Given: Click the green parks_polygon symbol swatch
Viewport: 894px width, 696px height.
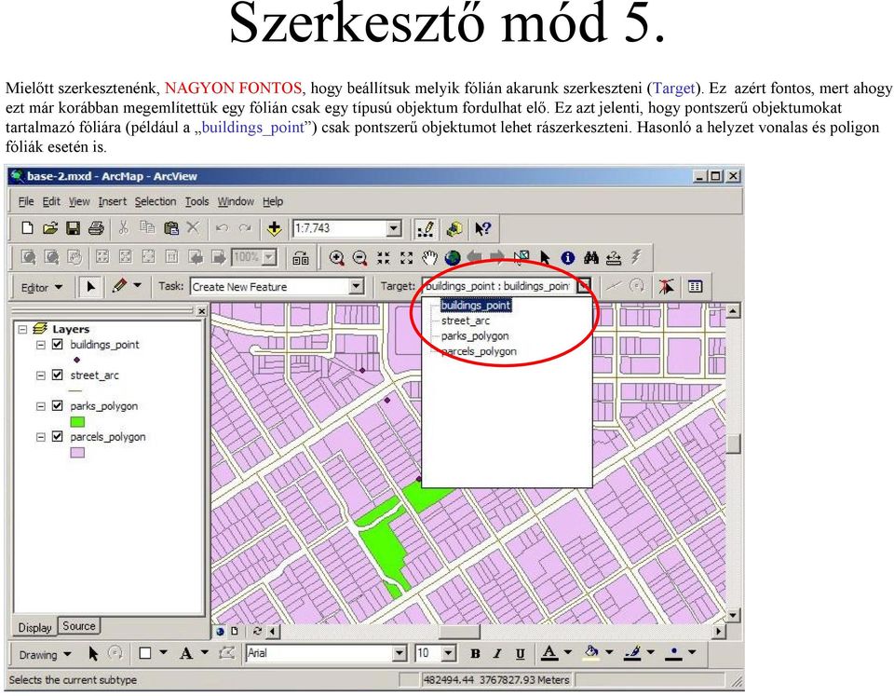Looking at the screenshot, I should click(x=77, y=421).
